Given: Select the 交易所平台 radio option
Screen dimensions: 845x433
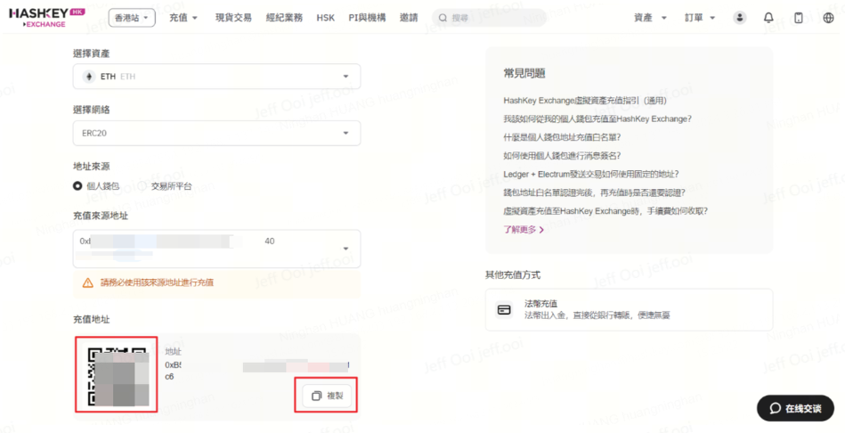Looking at the screenshot, I should pos(142,186).
